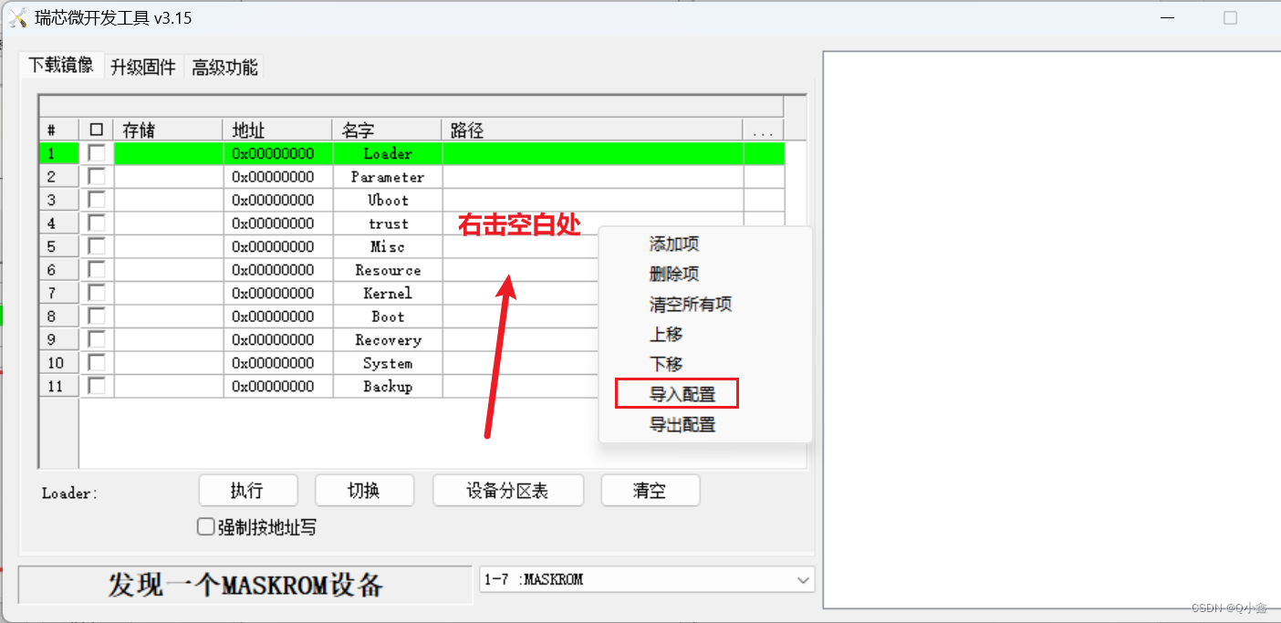
Task: Switch to the 下载镜像 tab
Action: click(60, 65)
